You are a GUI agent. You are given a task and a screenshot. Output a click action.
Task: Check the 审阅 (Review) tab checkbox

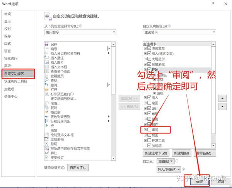point(149,130)
